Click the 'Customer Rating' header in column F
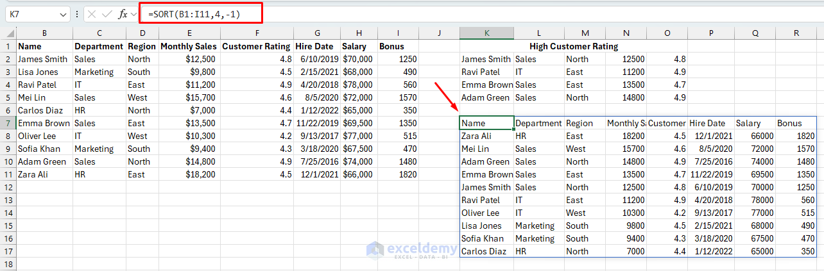The height and width of the screenshot is (271, 824). coord(257,46)
